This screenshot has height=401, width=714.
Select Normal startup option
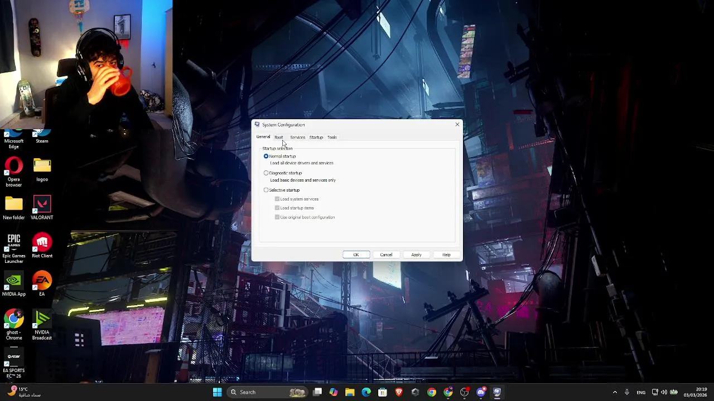[x=280, y=156]
